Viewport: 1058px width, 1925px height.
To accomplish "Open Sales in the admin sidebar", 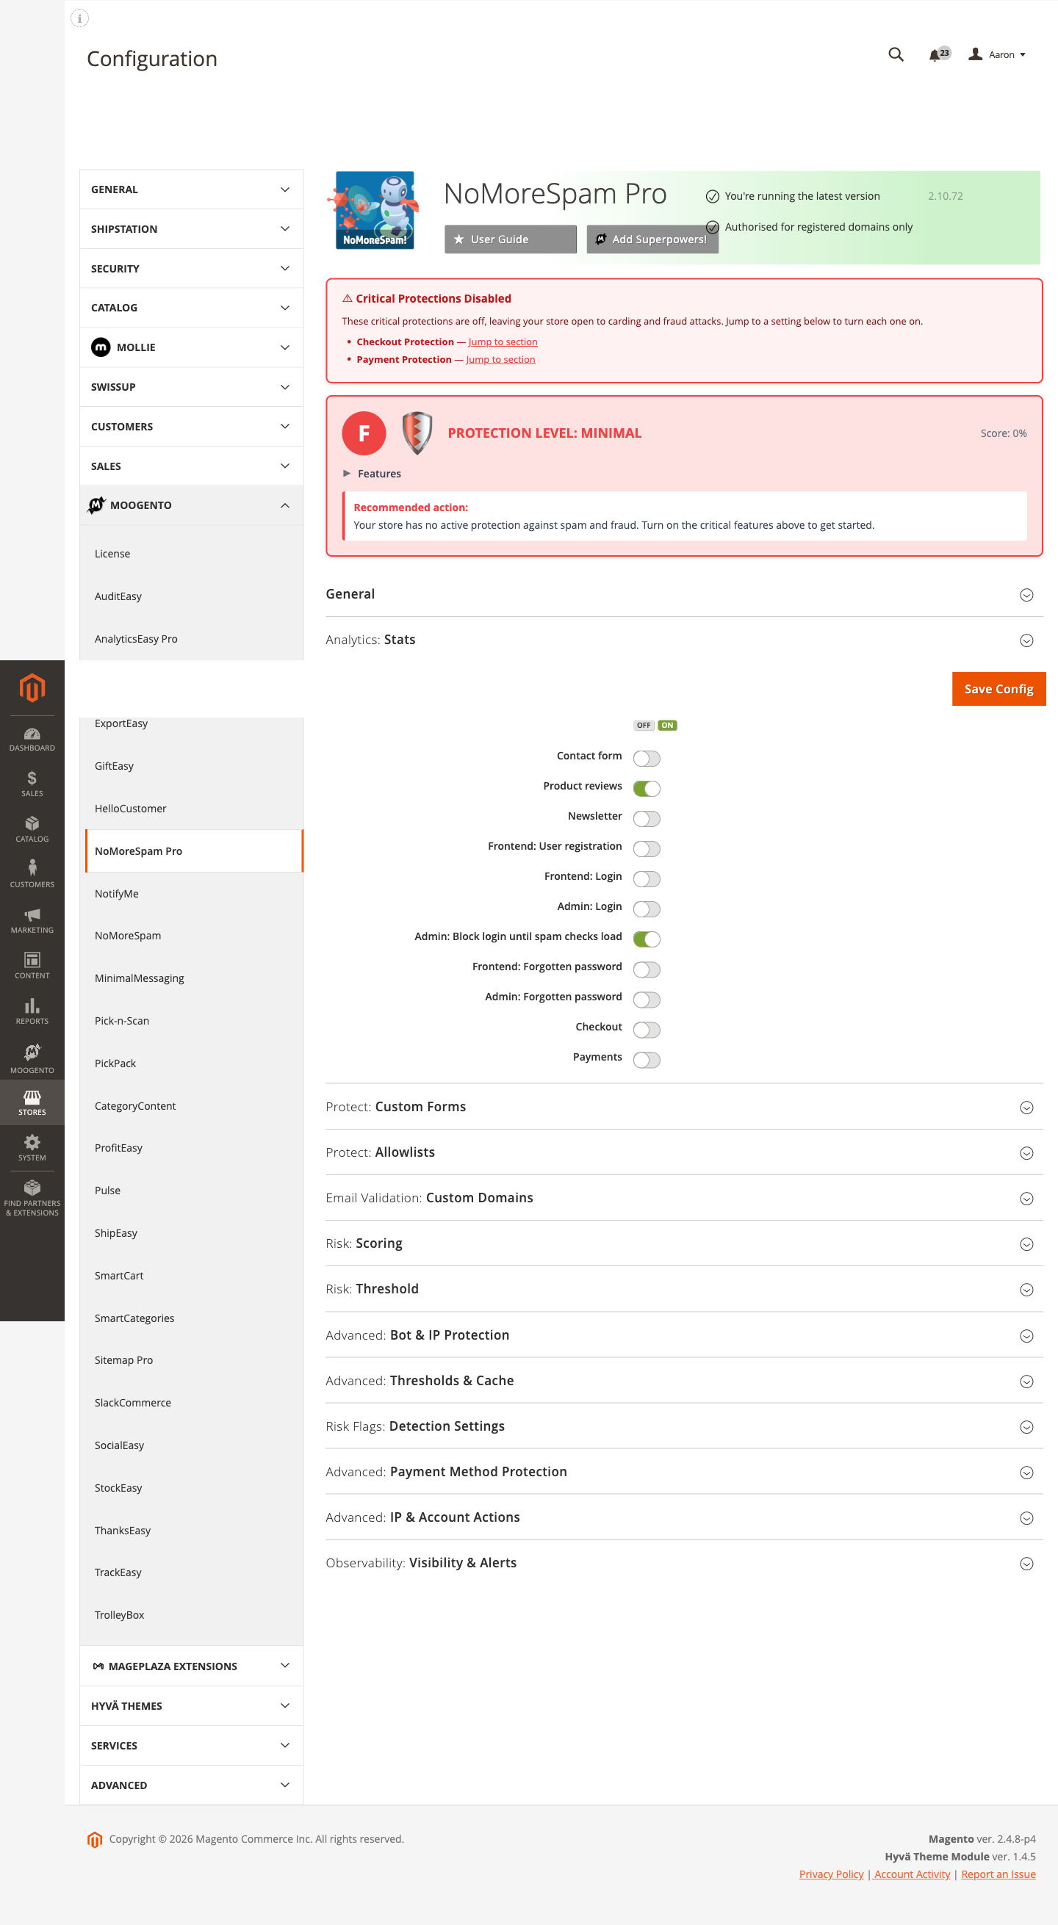I will pos(32,784).
